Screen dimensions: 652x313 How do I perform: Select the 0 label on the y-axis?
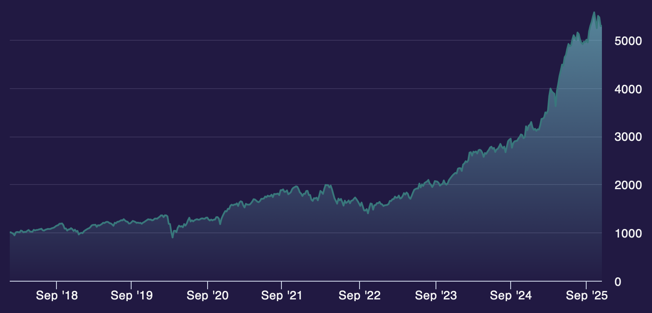pos(618,282)
